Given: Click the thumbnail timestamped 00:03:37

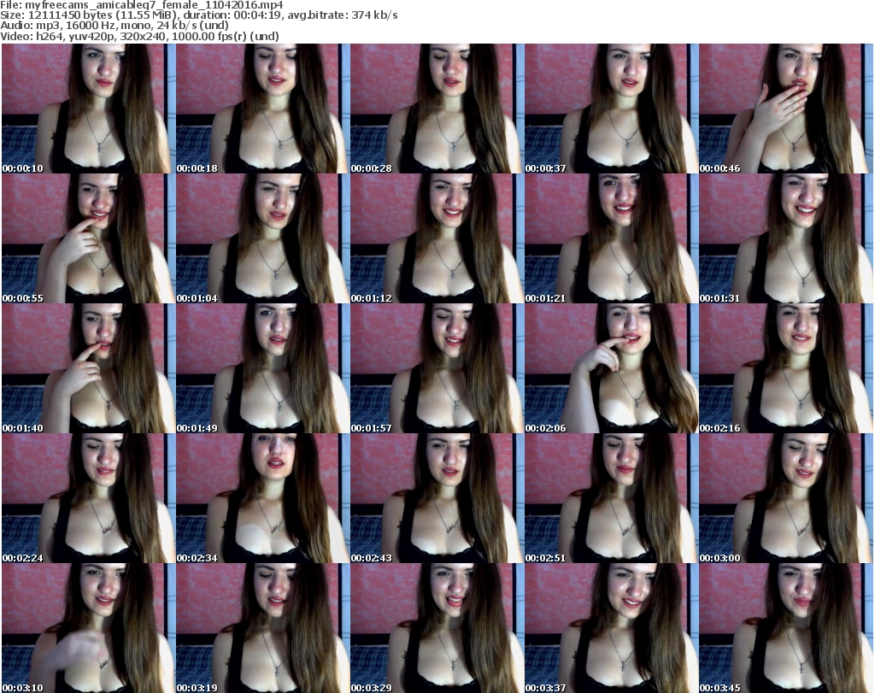Looking at the screenshot, I should click(x=612, y=628).
